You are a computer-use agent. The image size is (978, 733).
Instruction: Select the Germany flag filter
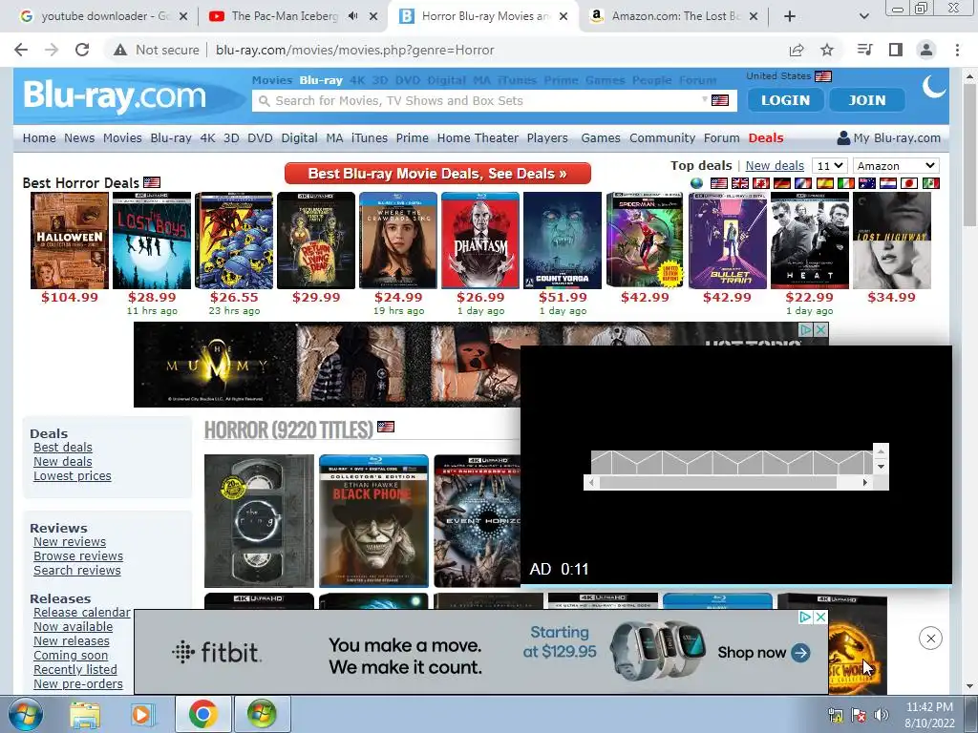tap(782, 183)
